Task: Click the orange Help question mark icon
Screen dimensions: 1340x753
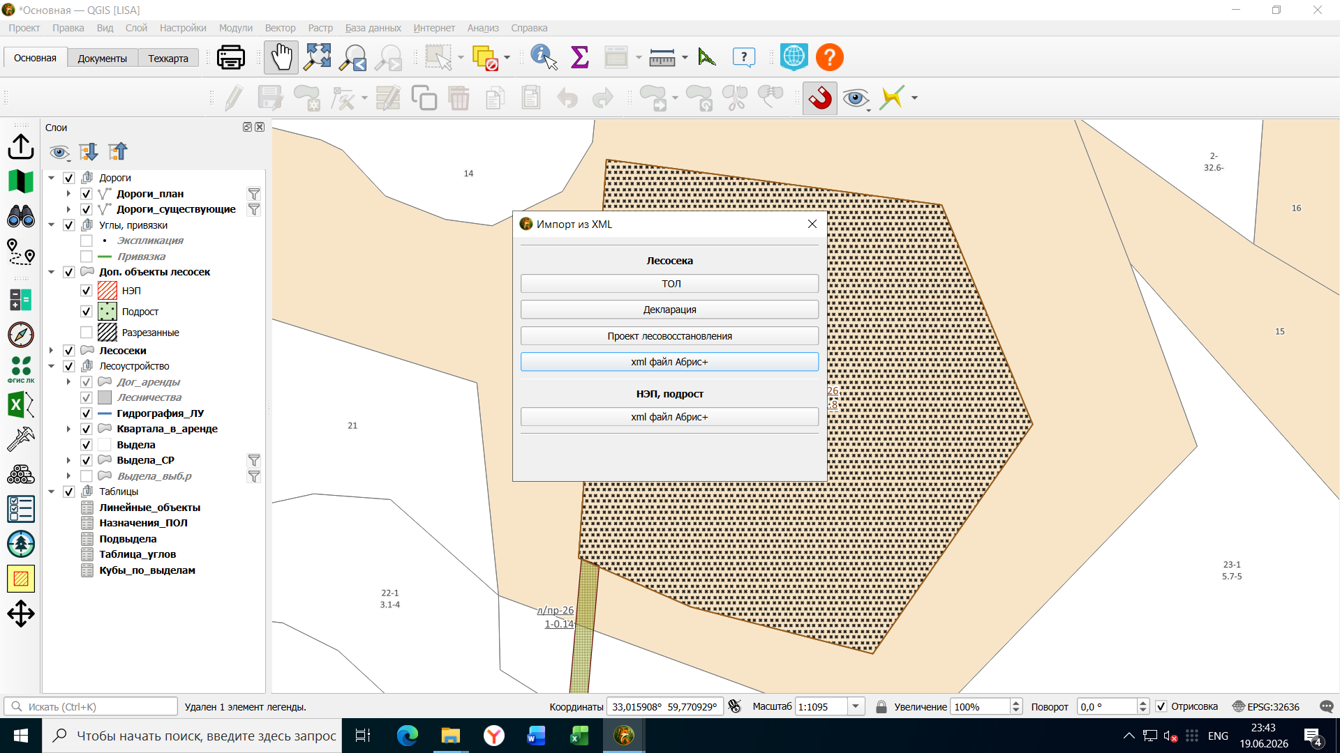Action: [x=829, y=58]
